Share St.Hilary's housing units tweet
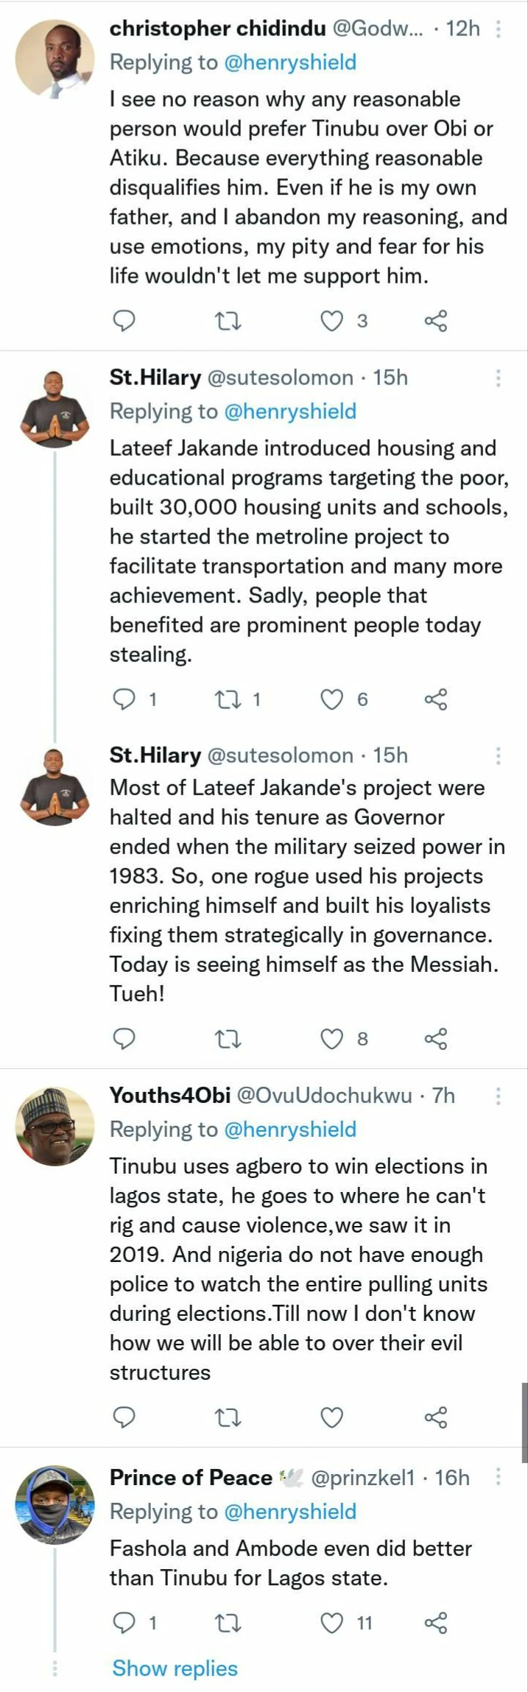The image size is (528, 1692). click(x=436, y=699)
